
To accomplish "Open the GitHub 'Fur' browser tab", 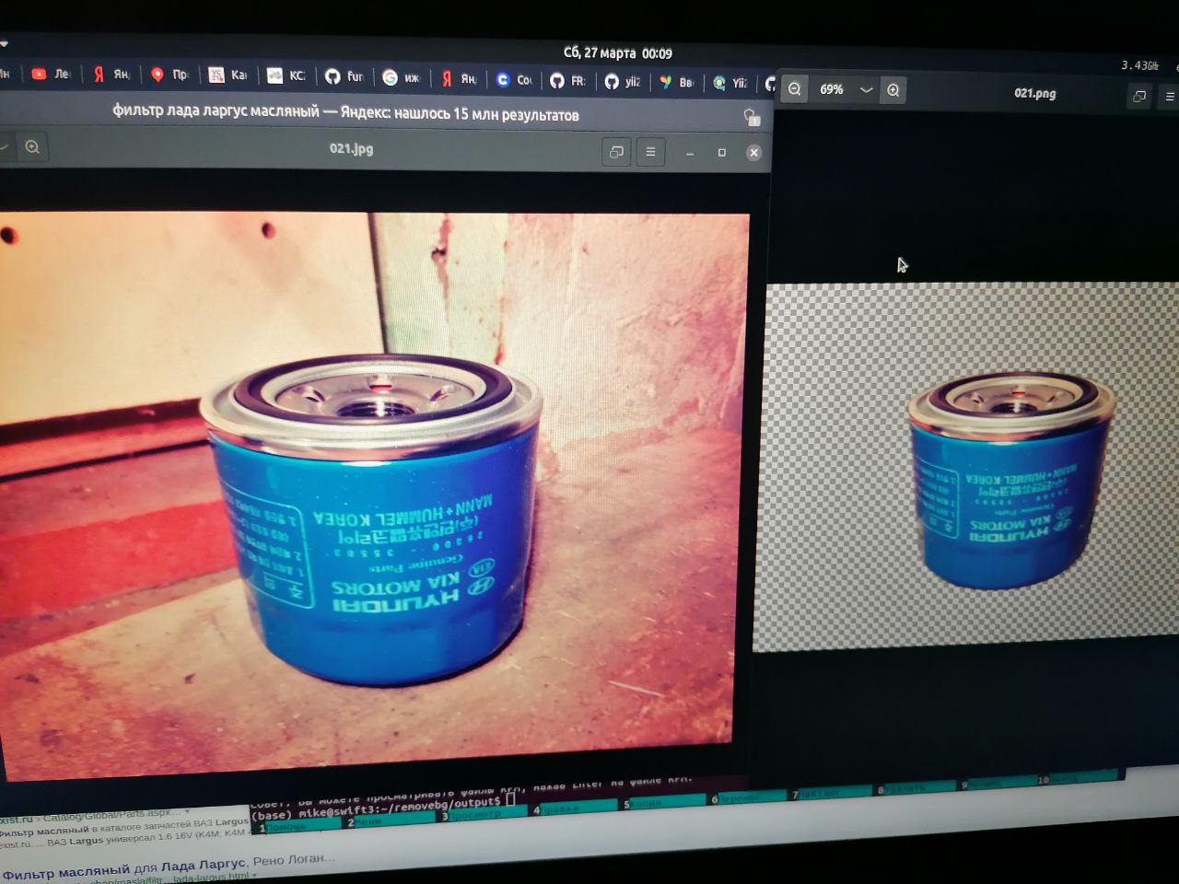I will [x=344, y=76].
